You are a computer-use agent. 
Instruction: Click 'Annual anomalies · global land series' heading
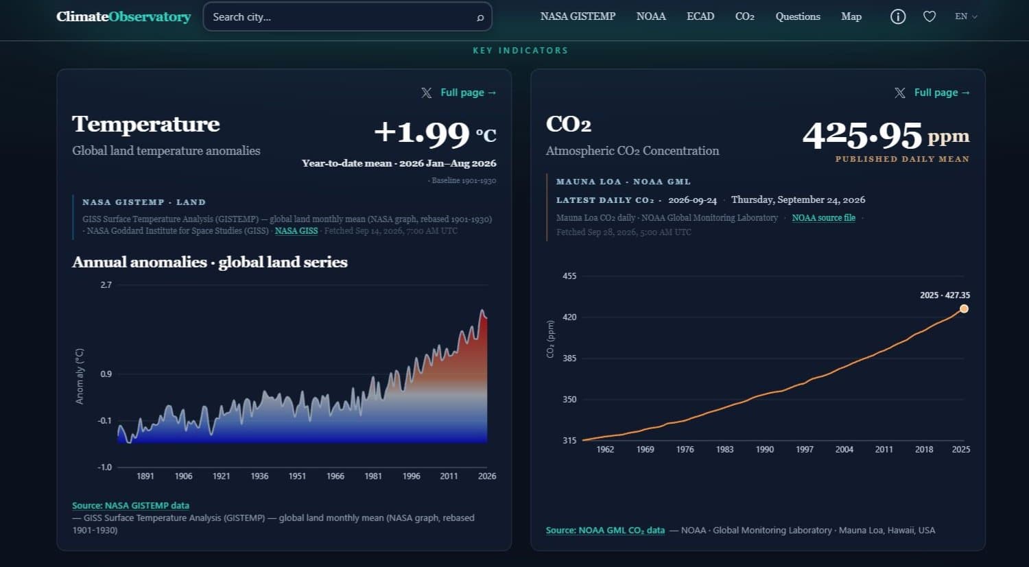pos(210,263)
